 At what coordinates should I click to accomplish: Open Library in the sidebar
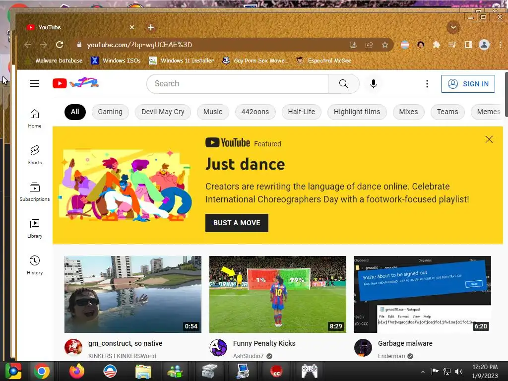pos(35,229)
